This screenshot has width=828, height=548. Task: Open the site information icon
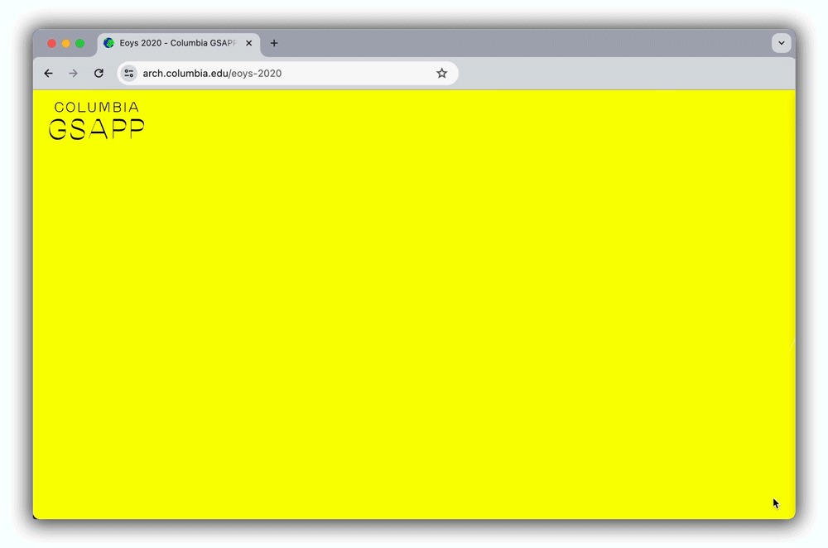tap(129, 74)
